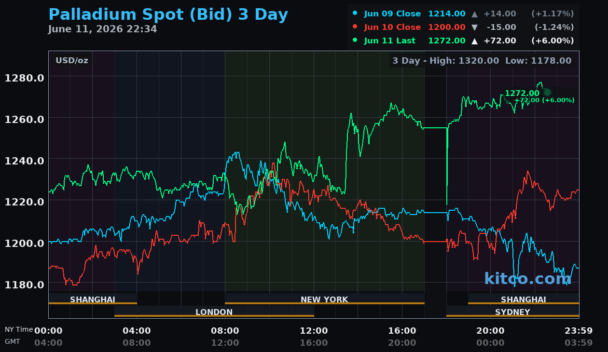This screenshot has height=352, width=608.
Task: Click the 23:59 NY time tick
Action: pos(579,331)
